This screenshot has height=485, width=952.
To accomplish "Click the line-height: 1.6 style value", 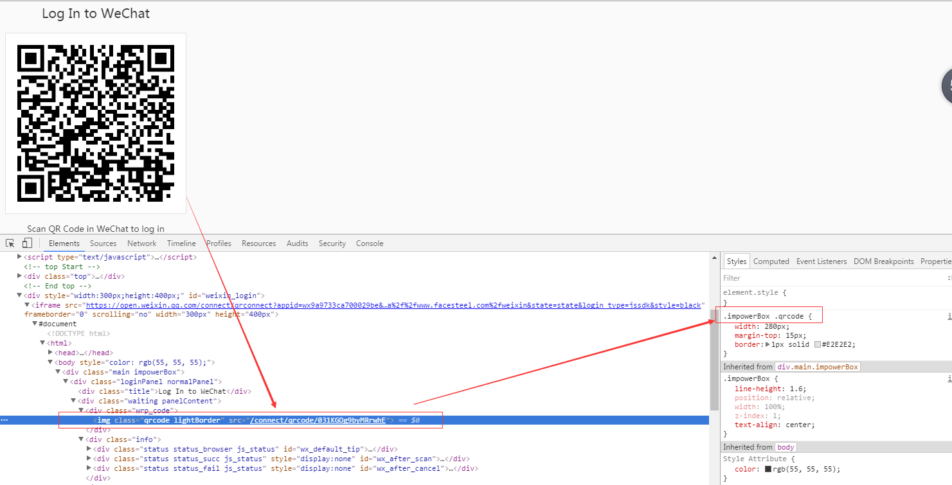I will point(797,389).
